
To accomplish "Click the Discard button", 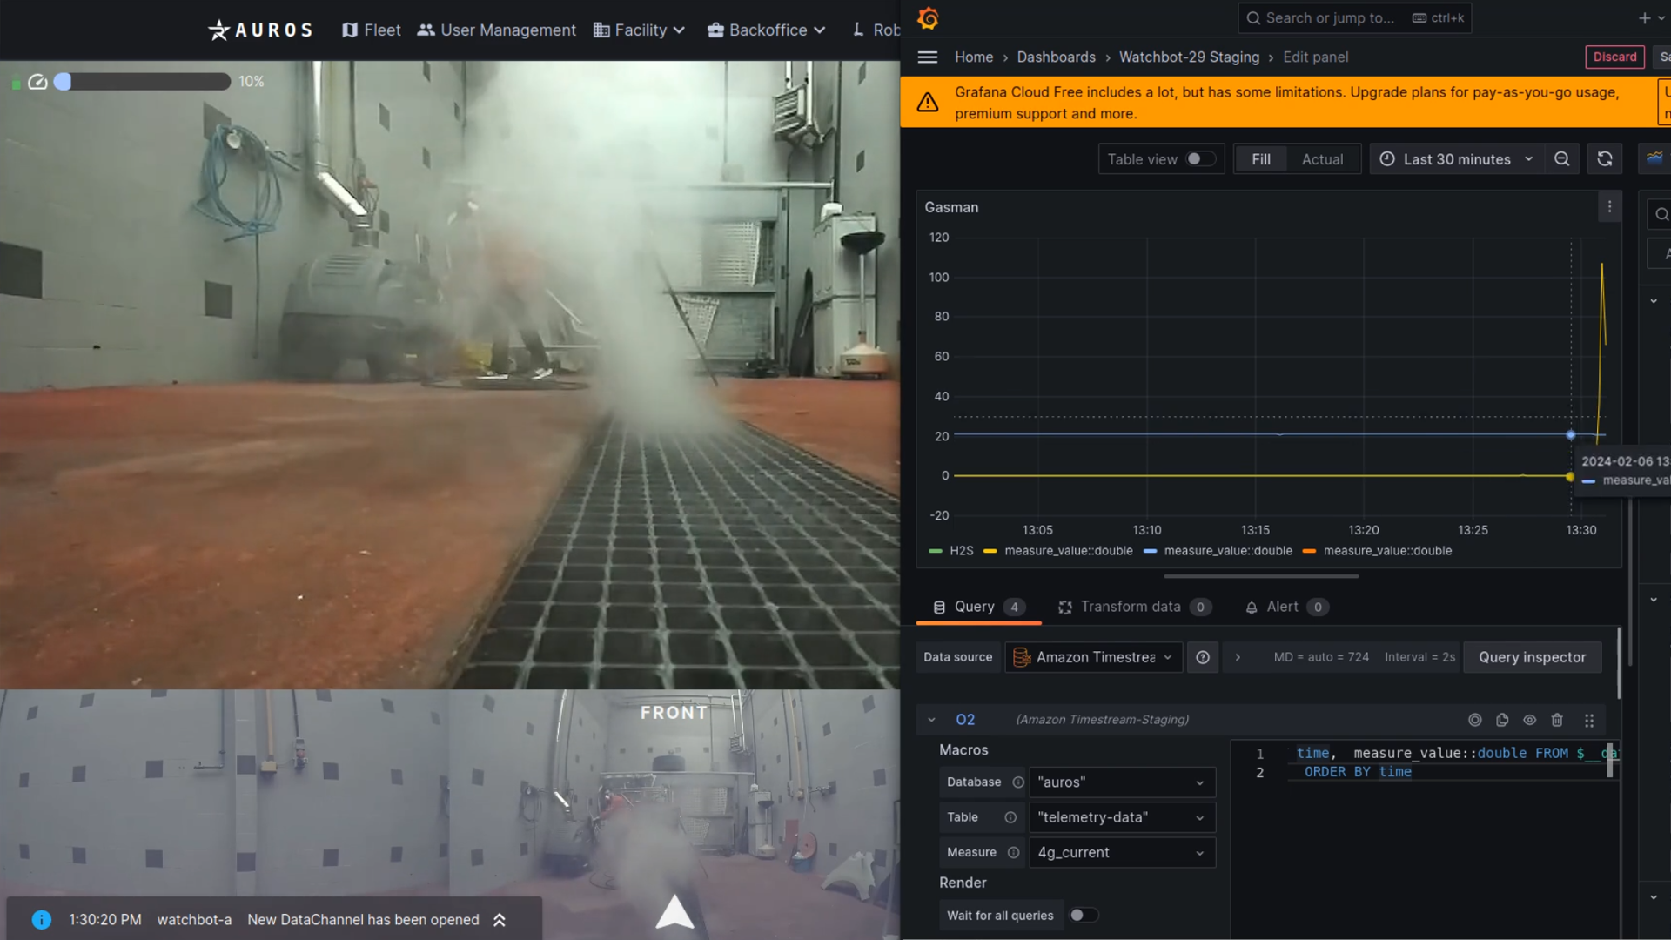I will [1614, 57].
